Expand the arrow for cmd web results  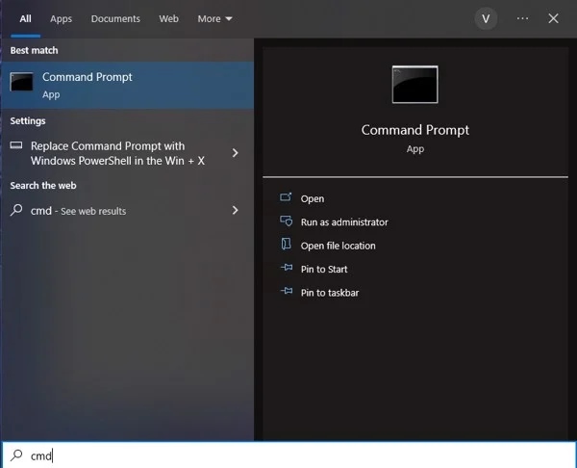click(x=236, y=210)
